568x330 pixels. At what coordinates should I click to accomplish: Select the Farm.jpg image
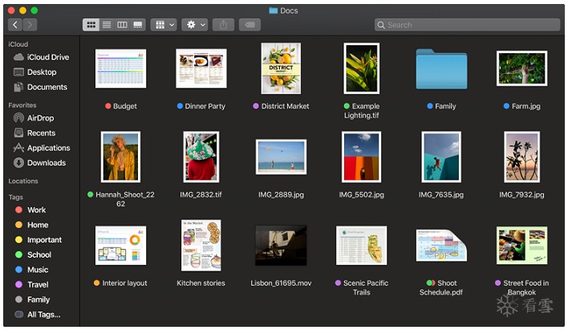click(x=522, y=68)
